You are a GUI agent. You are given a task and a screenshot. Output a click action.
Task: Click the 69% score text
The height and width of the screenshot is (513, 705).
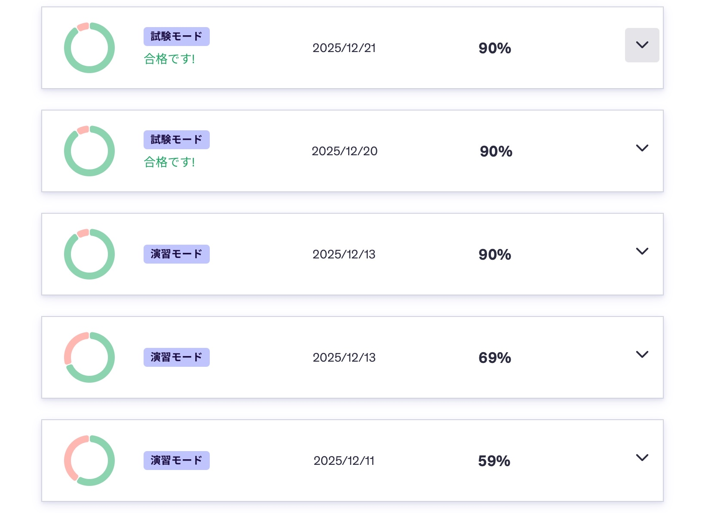[x=494, y=358]
